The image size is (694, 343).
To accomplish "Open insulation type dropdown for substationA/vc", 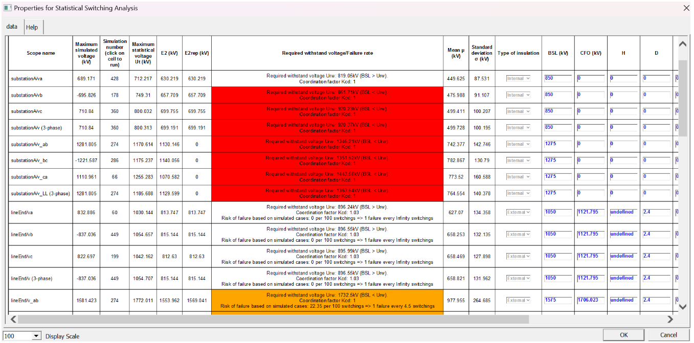I will (x=518, y=111).
